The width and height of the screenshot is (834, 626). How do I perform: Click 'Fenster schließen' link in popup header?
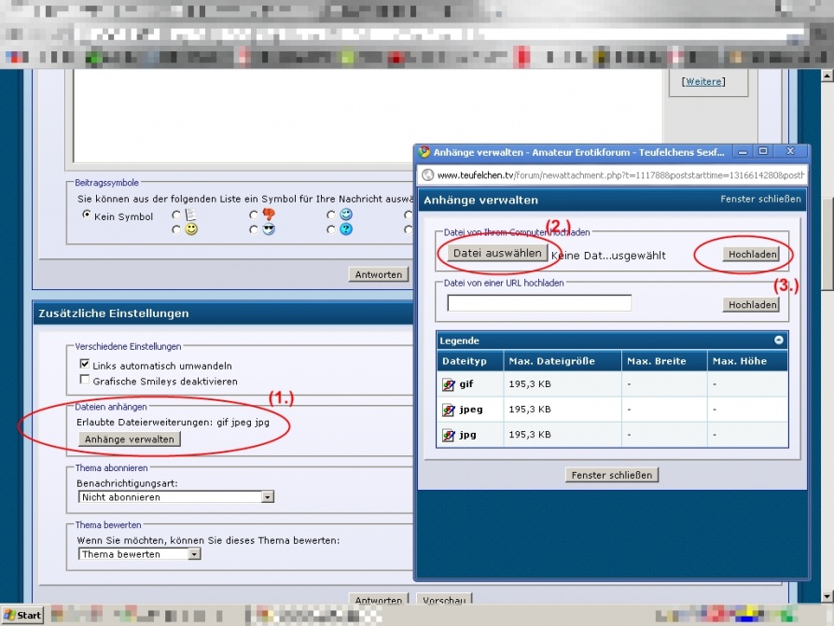click(760, 200)
